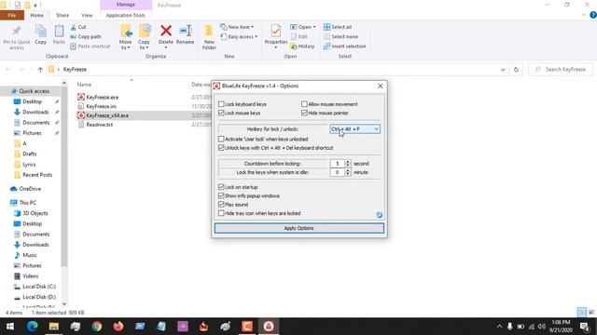Screen dimensions: 597x335
Task: Click Select all in the ribbon
Action: coord(338,27)
